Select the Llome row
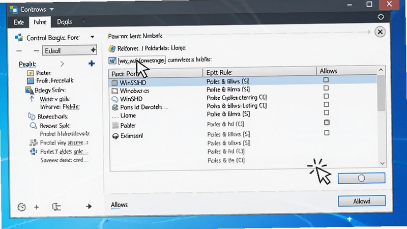Screen dimensions: 407x229 click(243, 116)
